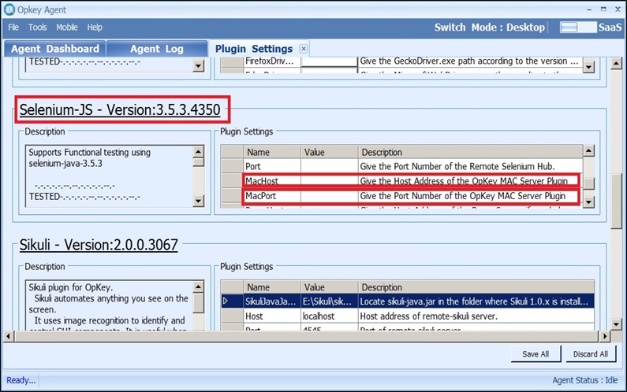Open the File menu
627x392 pixels.
pyautogui.click(x=13, y=27)
